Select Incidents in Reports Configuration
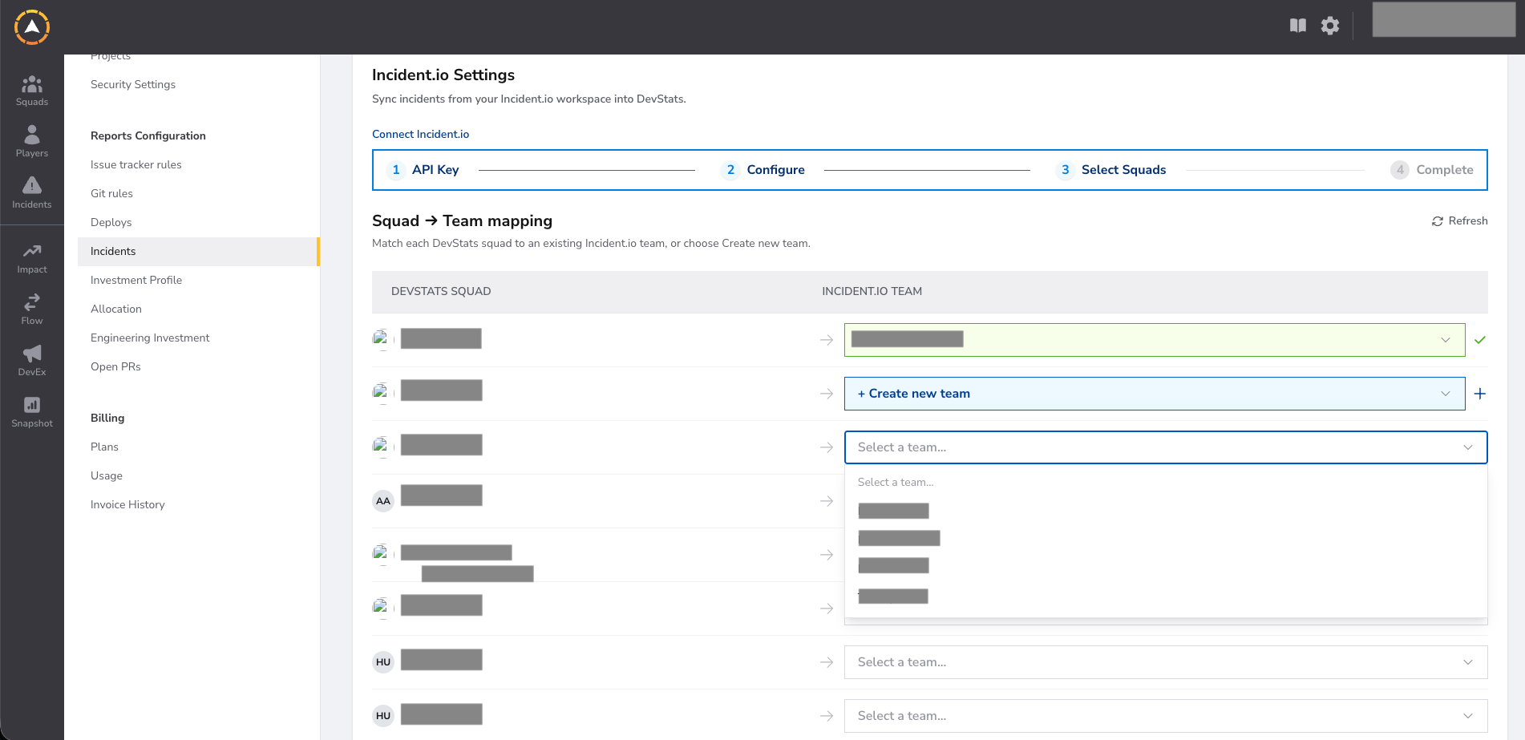Image resolution: width=1525 pixels, height=740 pixels. [x=199, y=252]
